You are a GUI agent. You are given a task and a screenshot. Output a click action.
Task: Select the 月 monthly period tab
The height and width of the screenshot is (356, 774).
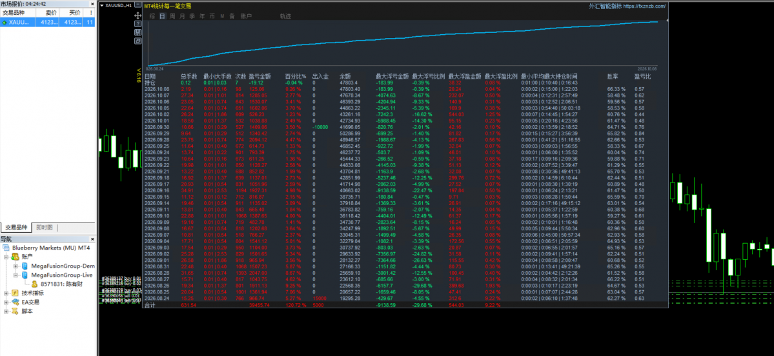pyautogui.click(x=182, y=15)
